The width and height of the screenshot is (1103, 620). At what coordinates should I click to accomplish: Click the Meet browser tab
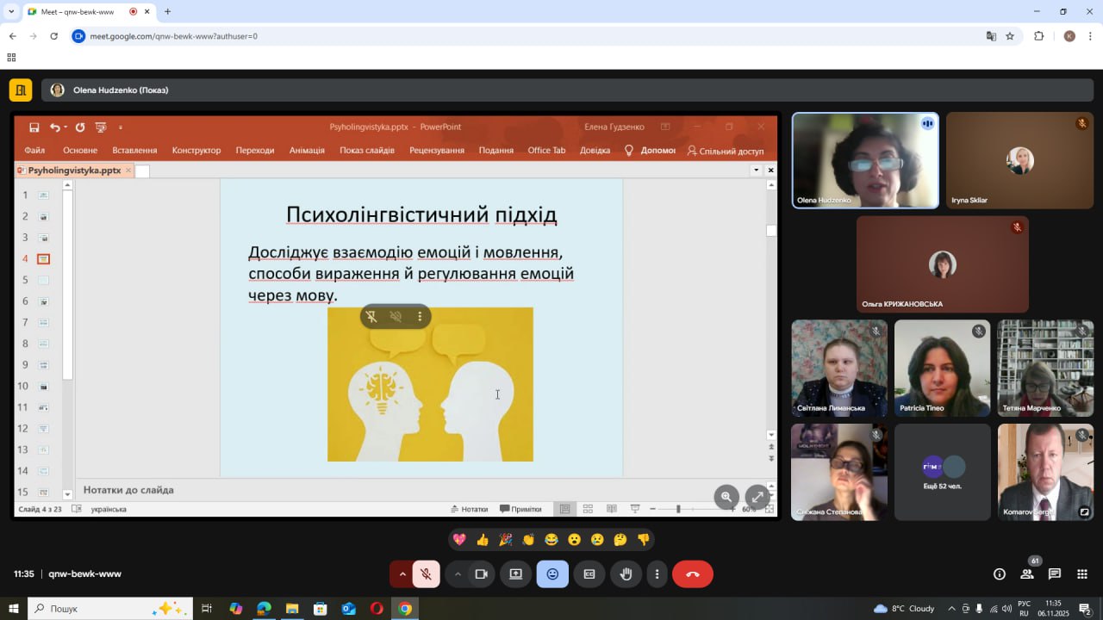(x=78, y=12)
